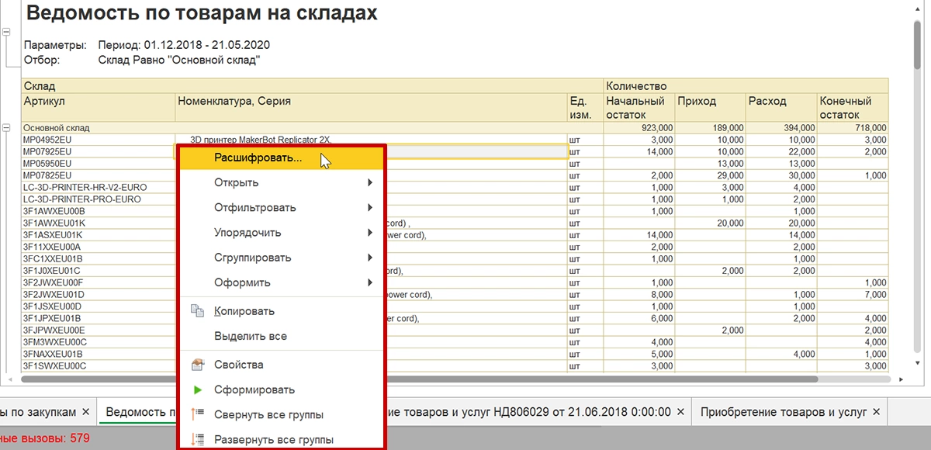Click the horizontal scrollbar right arrow

click(x=899, y=379)
